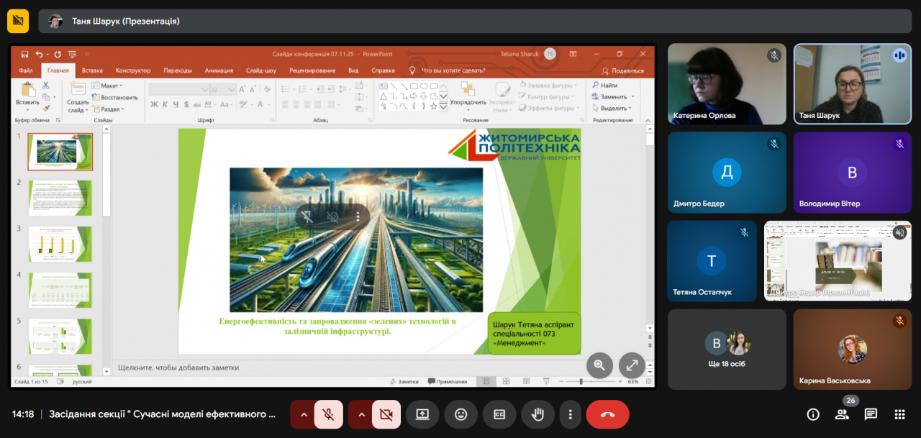Start sharing your screen

[422, 414]
